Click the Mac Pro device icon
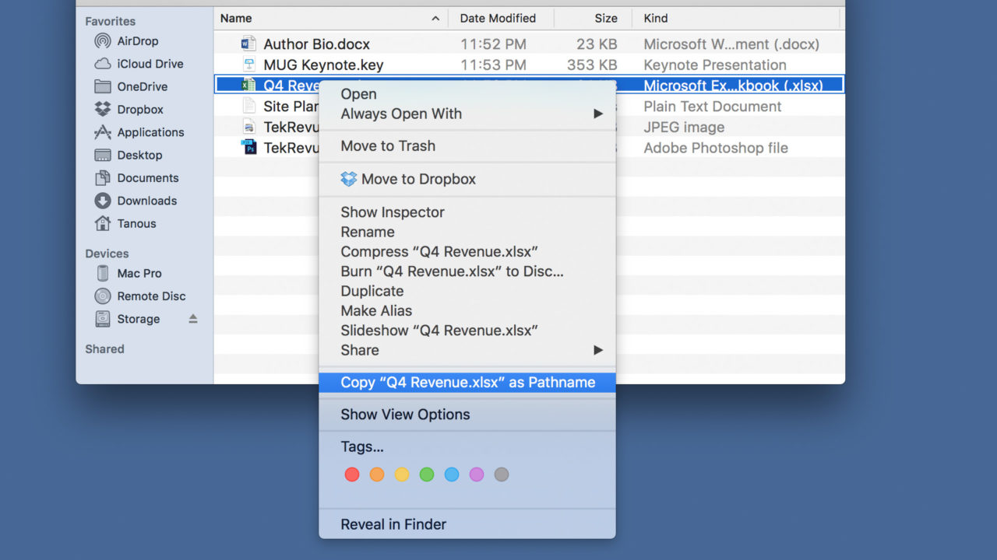 point(103,273)
